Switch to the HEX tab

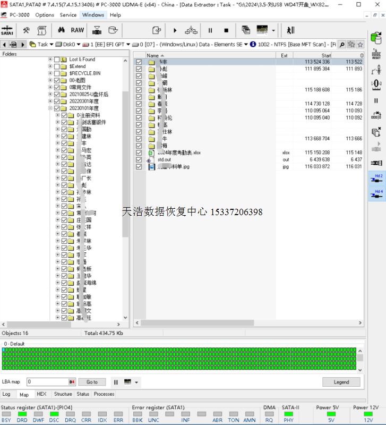[41, 394]
